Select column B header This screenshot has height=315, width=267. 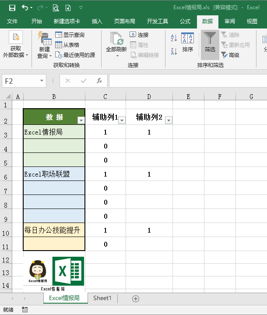pyautogui.click(x=54, y=97)
